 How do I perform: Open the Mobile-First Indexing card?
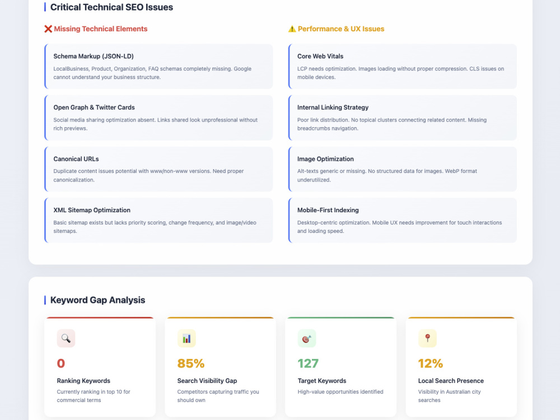[x=403, y=220]
